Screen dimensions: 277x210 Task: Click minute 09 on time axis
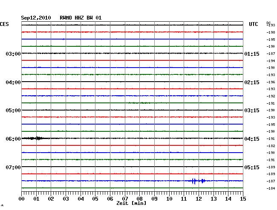pos(154,199)
